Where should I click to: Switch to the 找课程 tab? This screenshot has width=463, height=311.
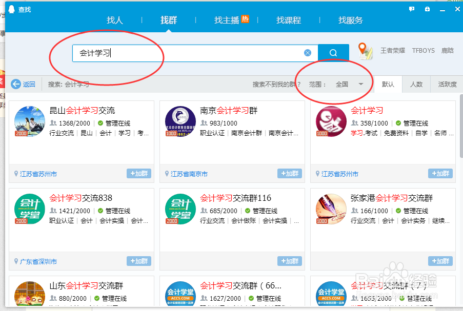[x=289, y=20]
